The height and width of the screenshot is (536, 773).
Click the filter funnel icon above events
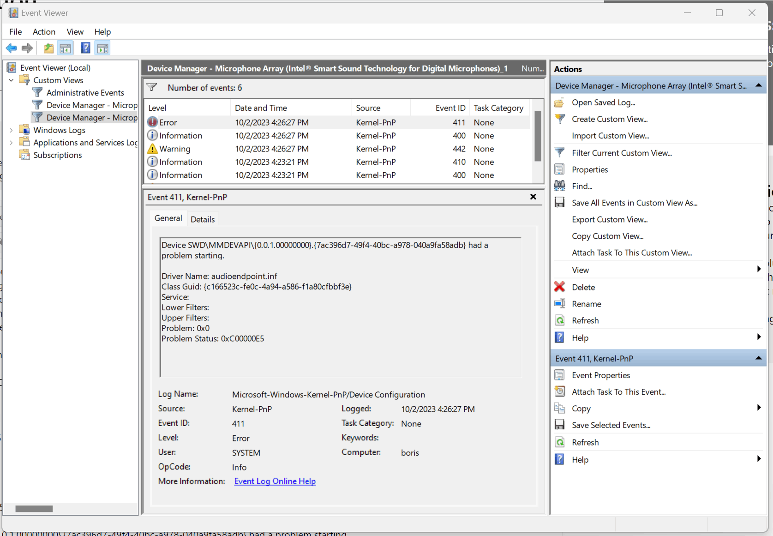coord(152,87)
